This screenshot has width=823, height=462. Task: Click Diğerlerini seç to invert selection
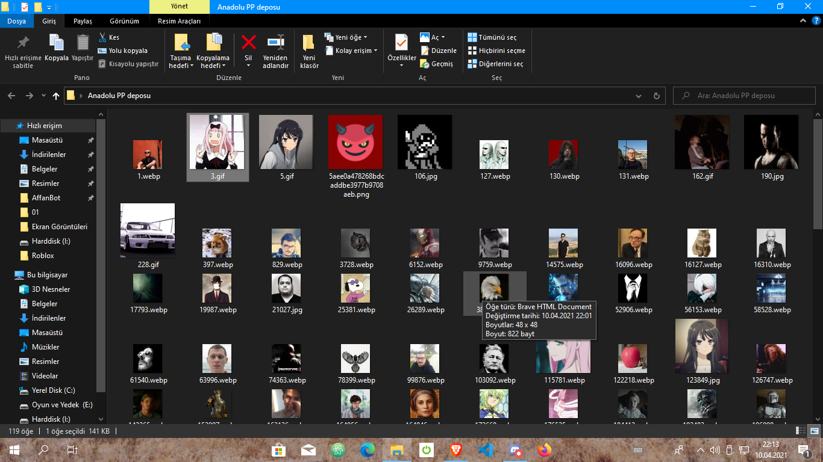(496, 64)
